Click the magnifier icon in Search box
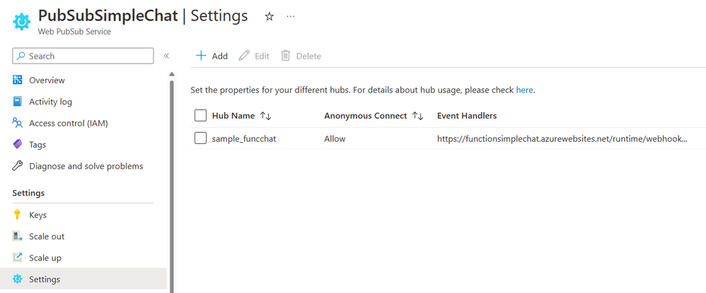This screenshot has width=706, height=293. tap(21, 56)
